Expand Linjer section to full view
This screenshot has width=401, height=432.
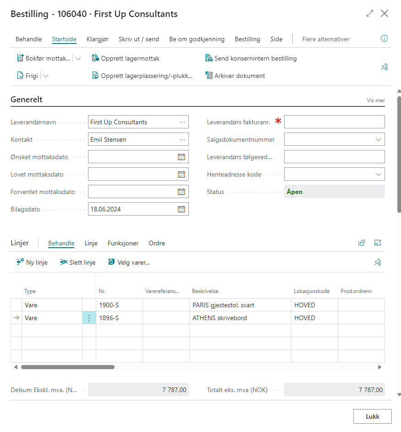[x=378, y=243]
